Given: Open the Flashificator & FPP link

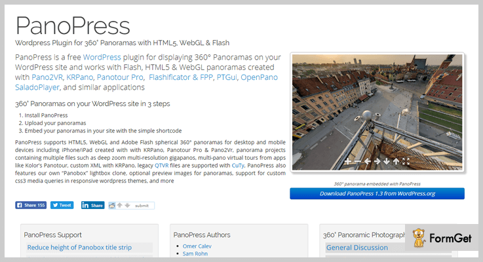Looking at the screenshot, I should pos(181,77).
